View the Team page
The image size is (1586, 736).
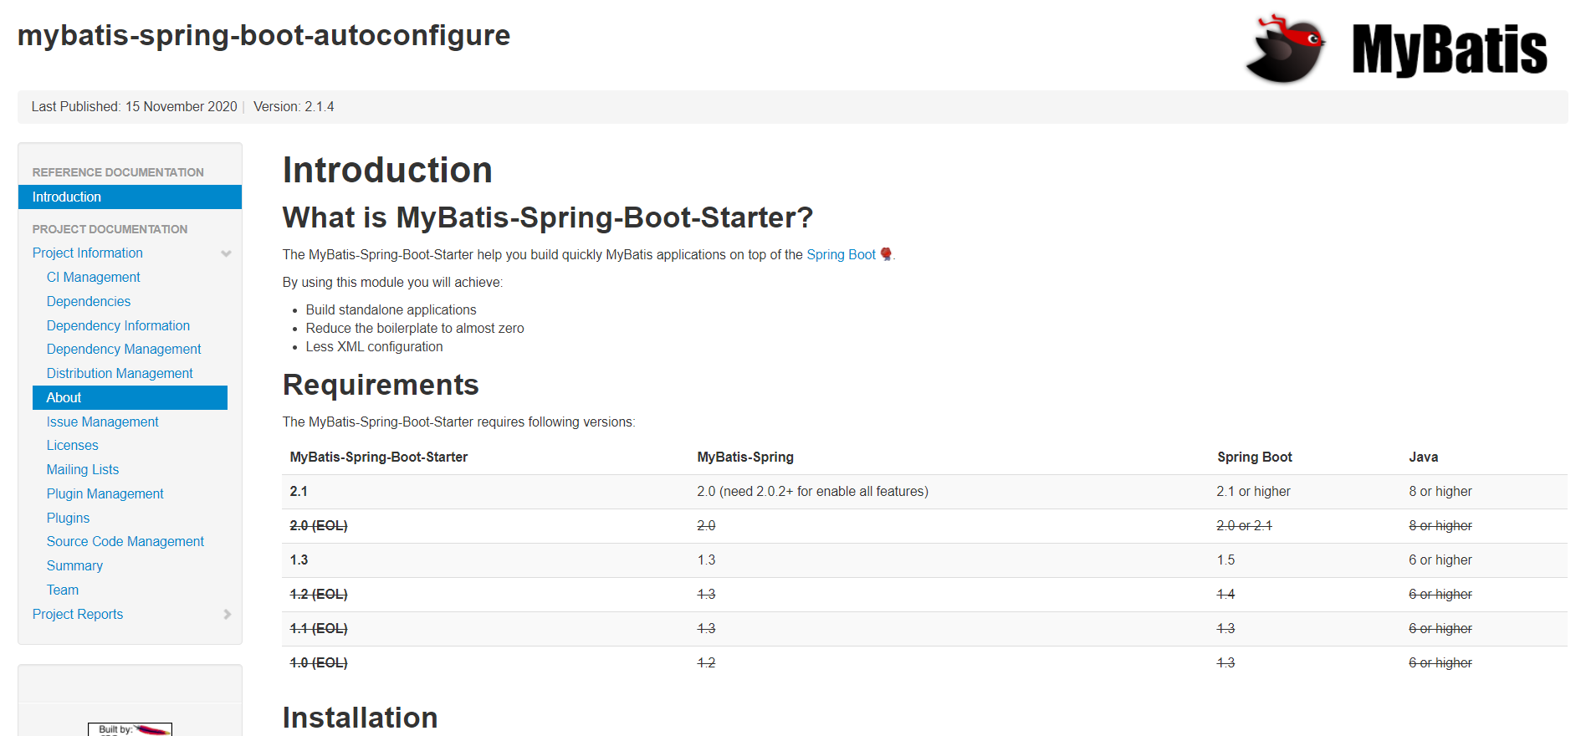63,590
